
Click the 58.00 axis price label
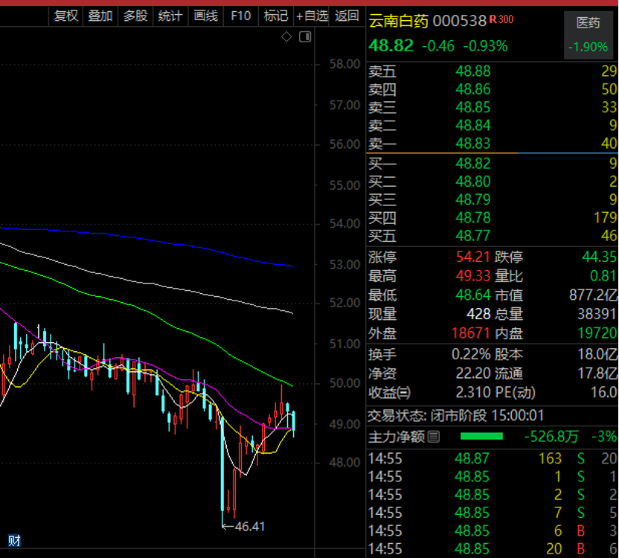(344, 64)
